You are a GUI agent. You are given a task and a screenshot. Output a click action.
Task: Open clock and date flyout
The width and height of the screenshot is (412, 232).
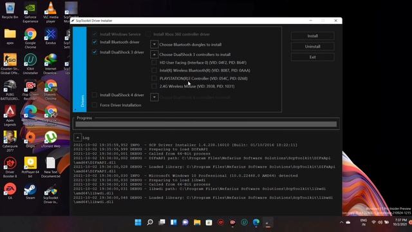click(400, 222)
